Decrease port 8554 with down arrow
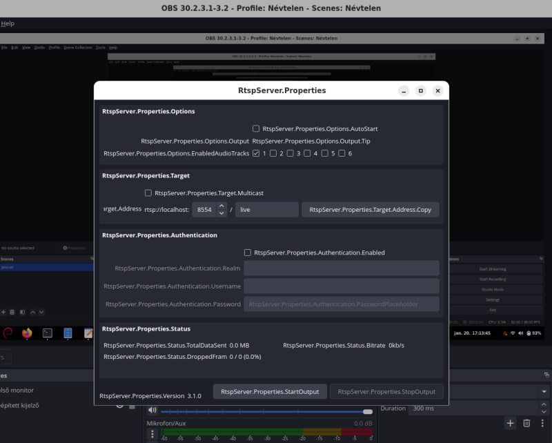 pos(221,213)
